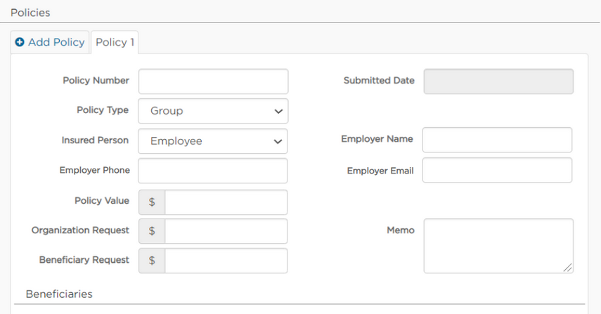Click the dollar sign addon for Organization Request
The height and width of the screenshot is (314, 601).
(x=152, y=231)
